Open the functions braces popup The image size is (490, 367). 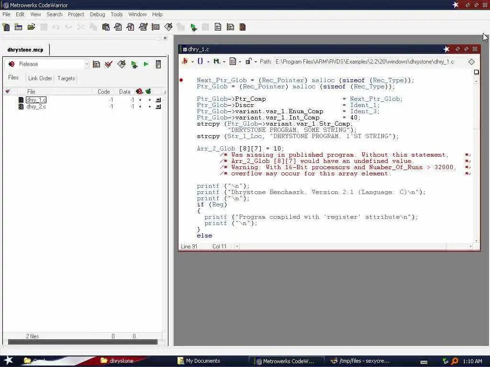(x=200, y=61)
